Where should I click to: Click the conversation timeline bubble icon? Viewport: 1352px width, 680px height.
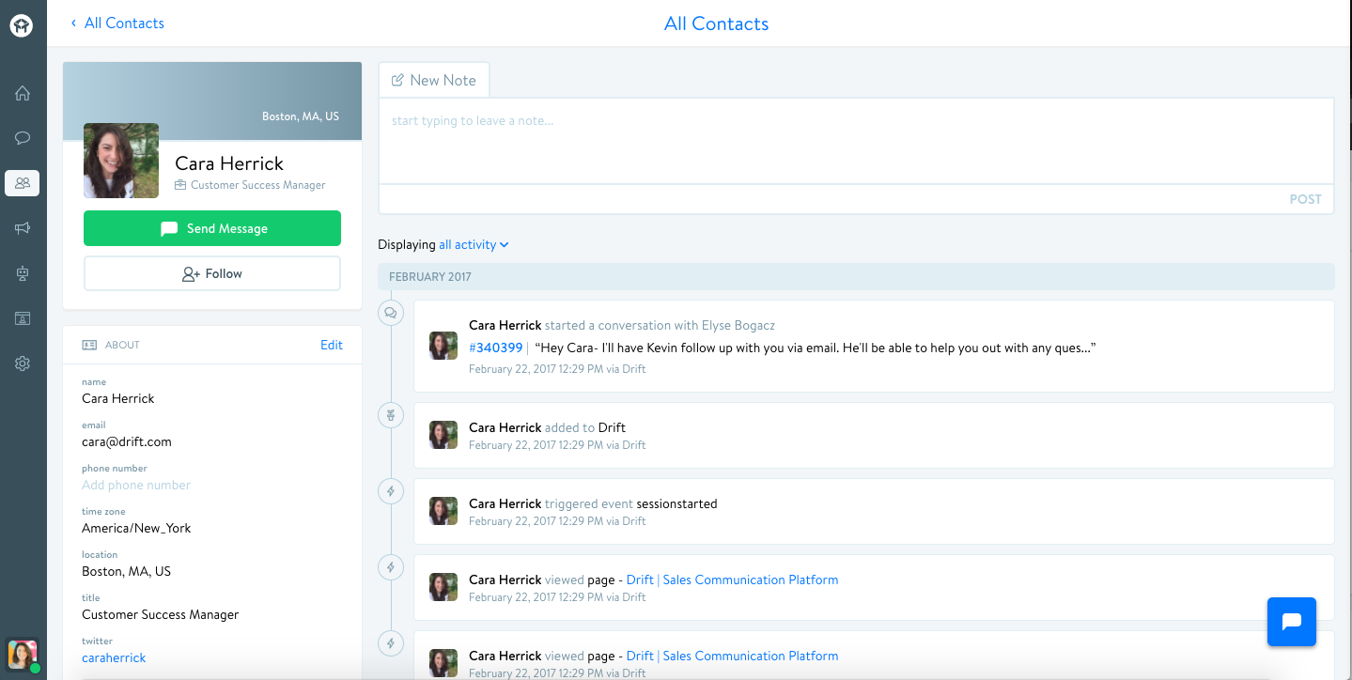pos(391,313)
